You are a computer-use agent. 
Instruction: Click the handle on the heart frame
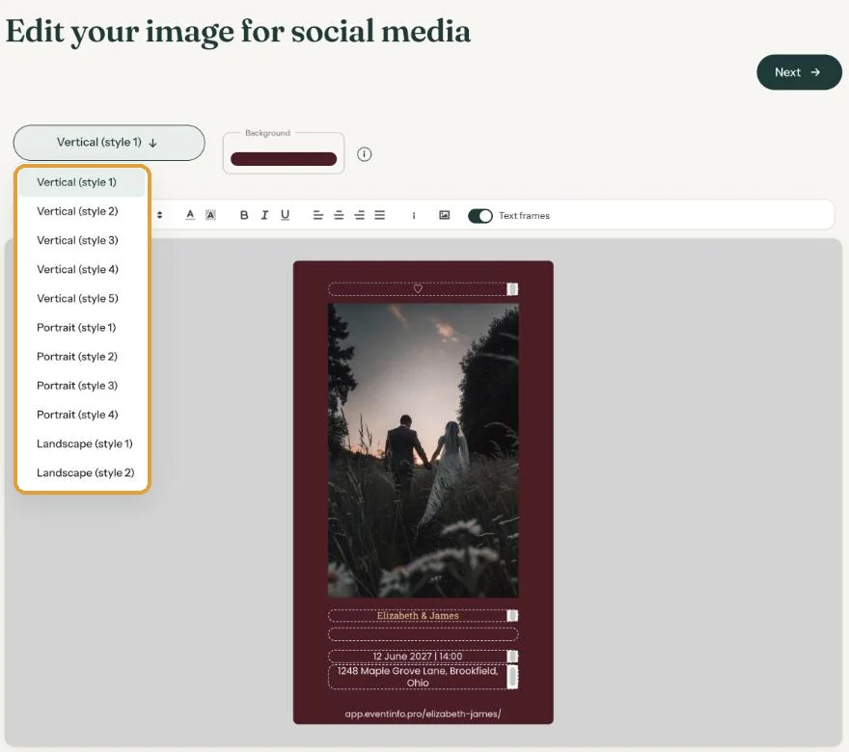point(512,289)
